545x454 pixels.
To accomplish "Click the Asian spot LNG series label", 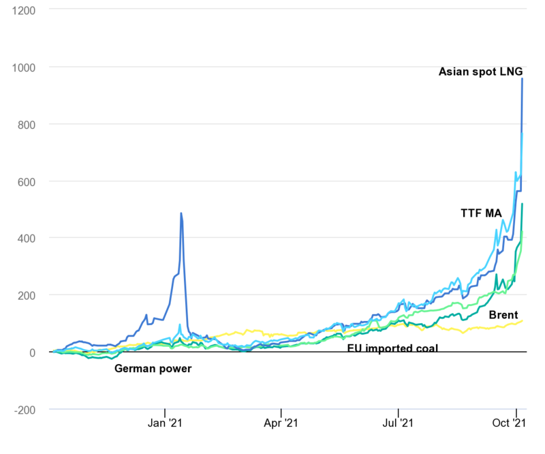I will click(480, 72).
